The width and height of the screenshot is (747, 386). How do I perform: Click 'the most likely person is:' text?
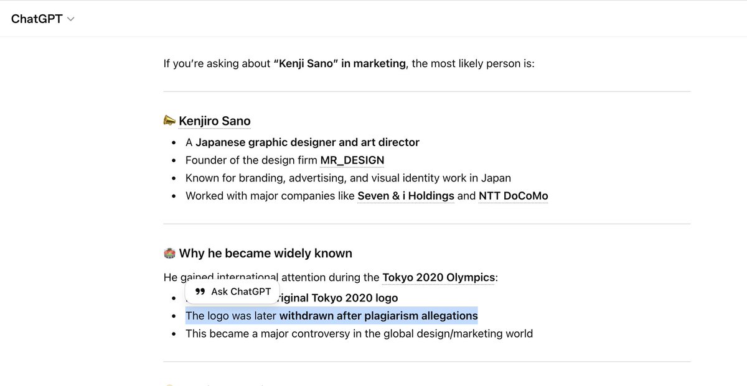[473, 63]
